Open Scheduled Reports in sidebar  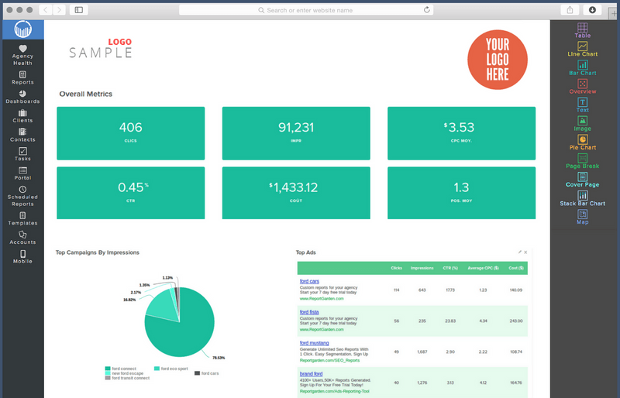pos(22,197)
